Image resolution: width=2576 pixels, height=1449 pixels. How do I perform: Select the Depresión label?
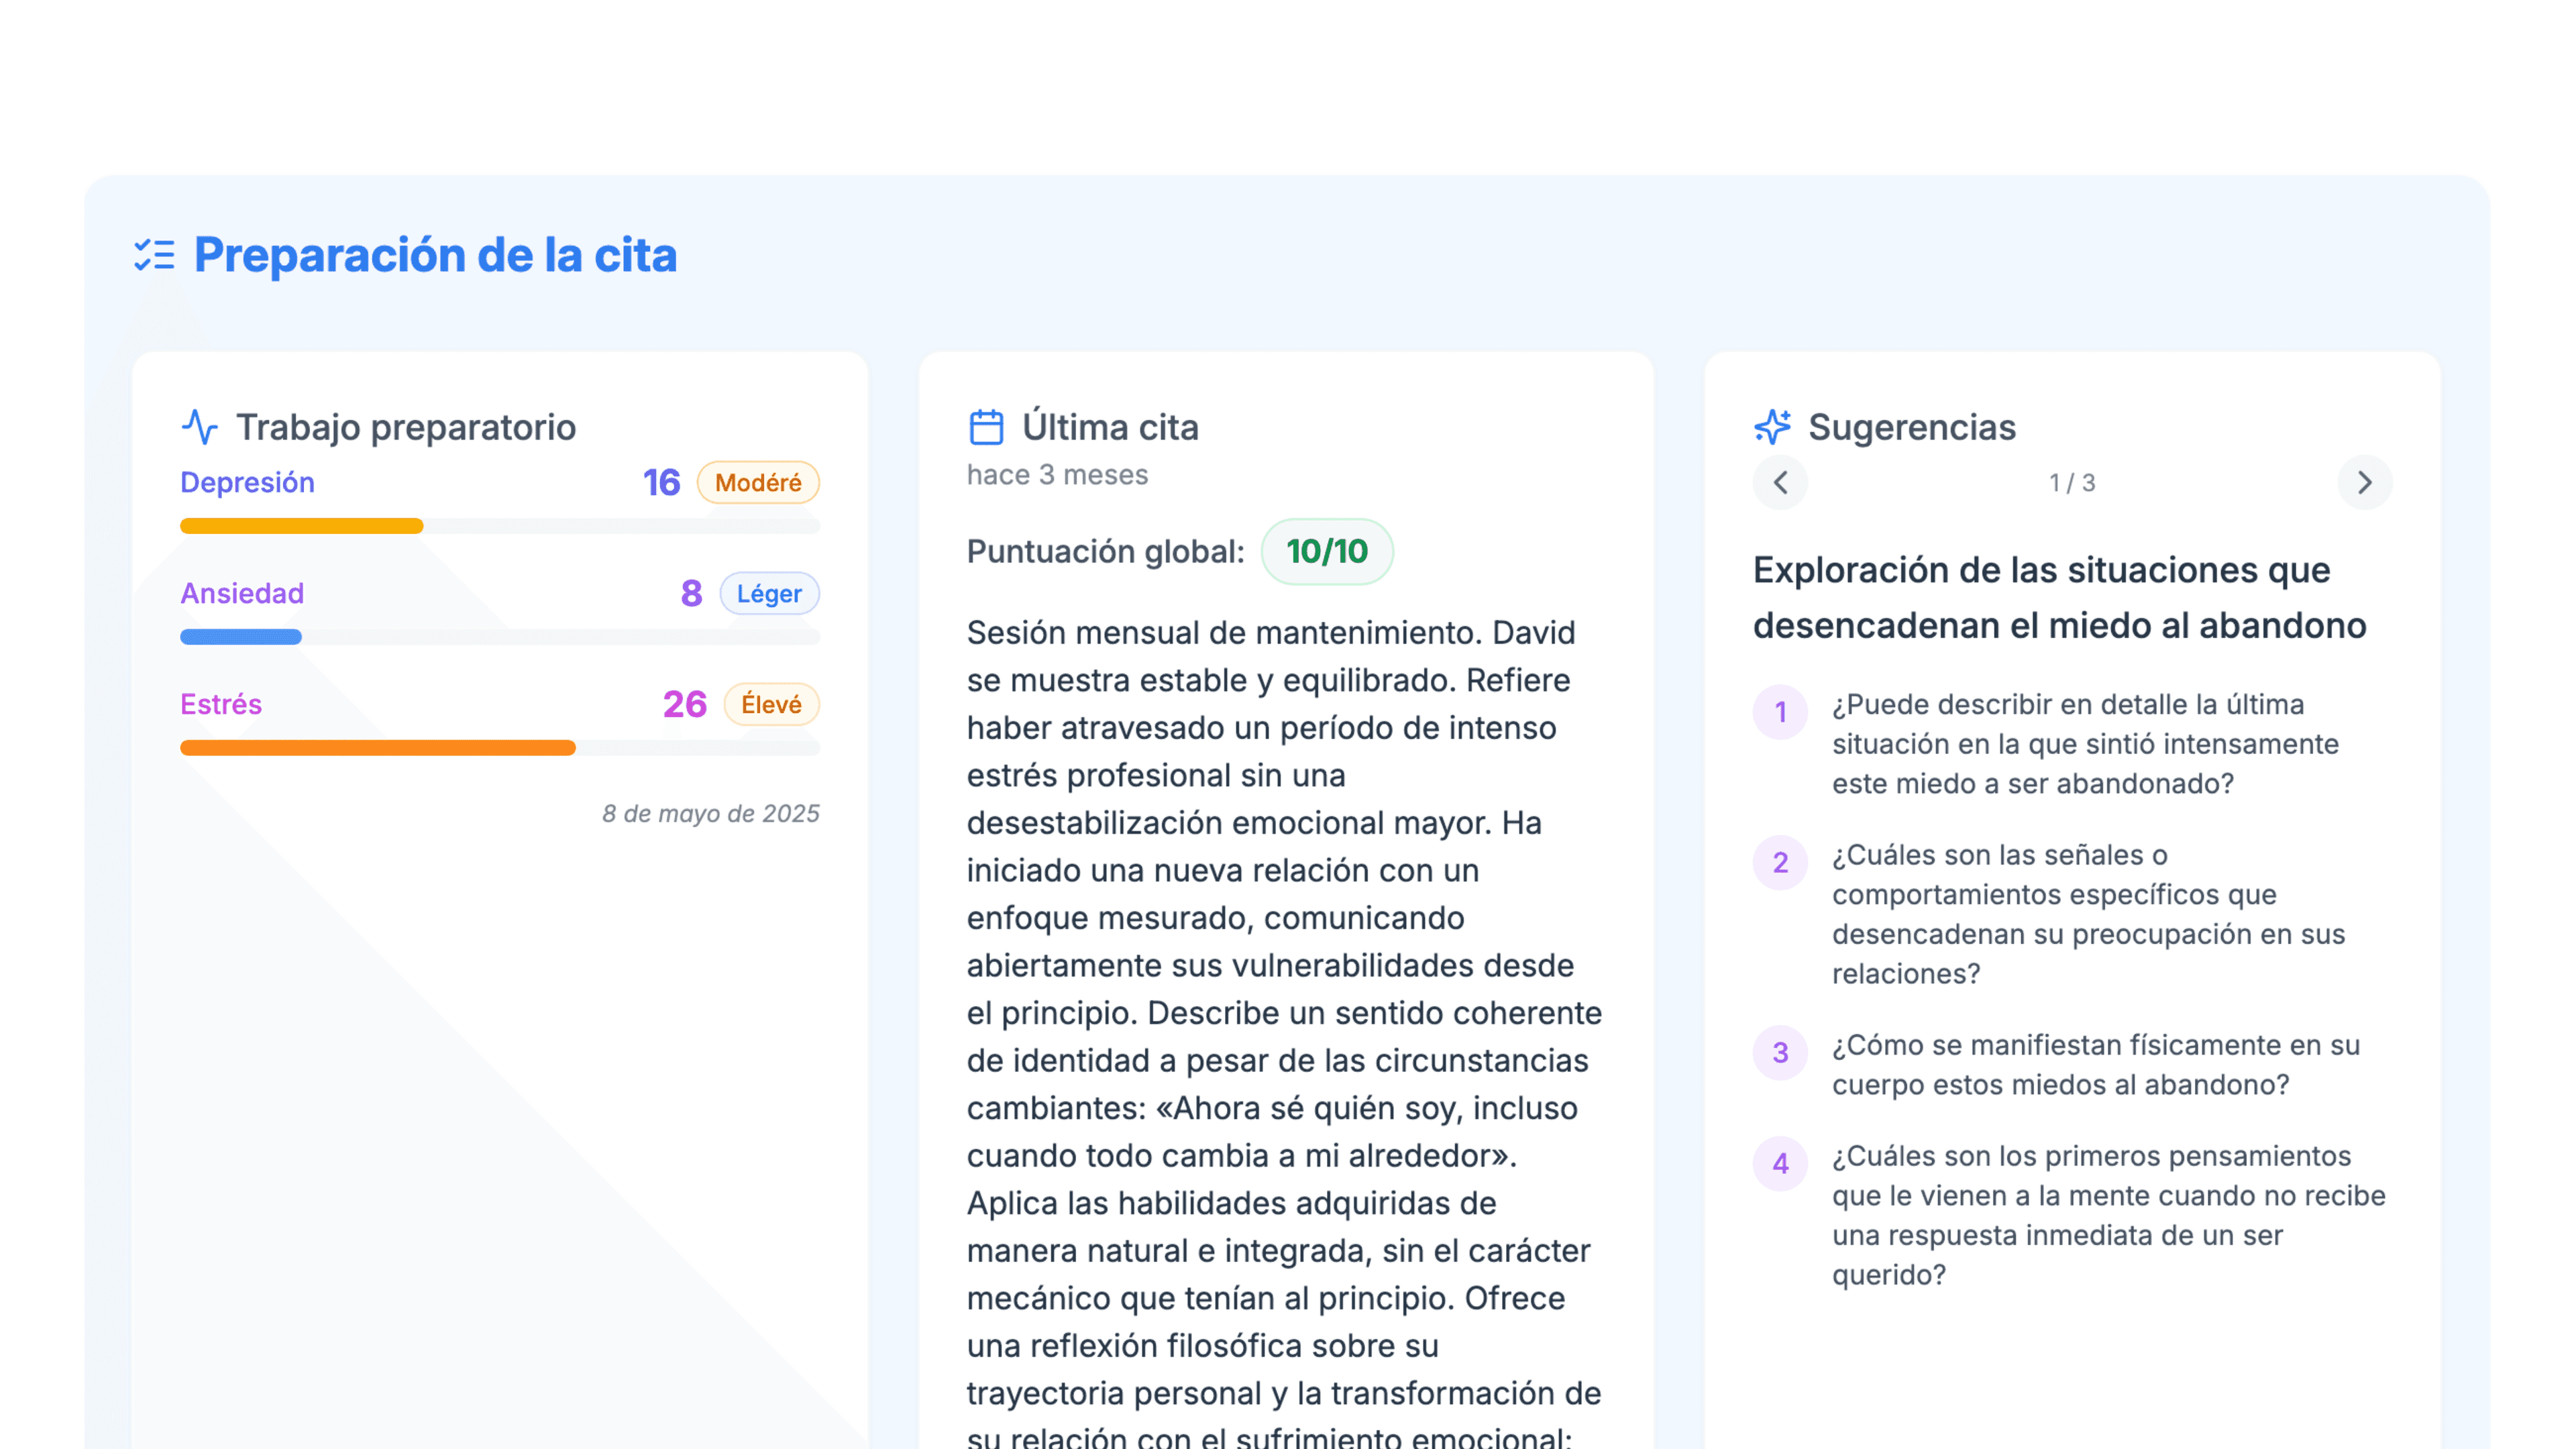click(247, 483)
